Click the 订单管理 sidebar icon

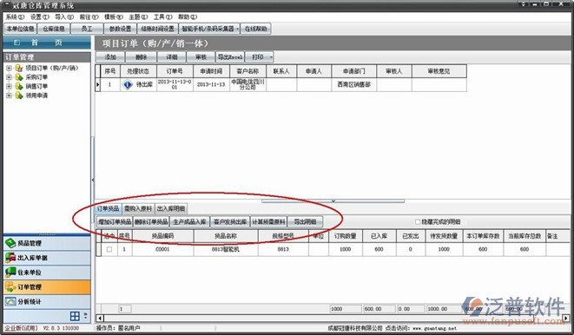pyautogui.click(x=10, y=286)
